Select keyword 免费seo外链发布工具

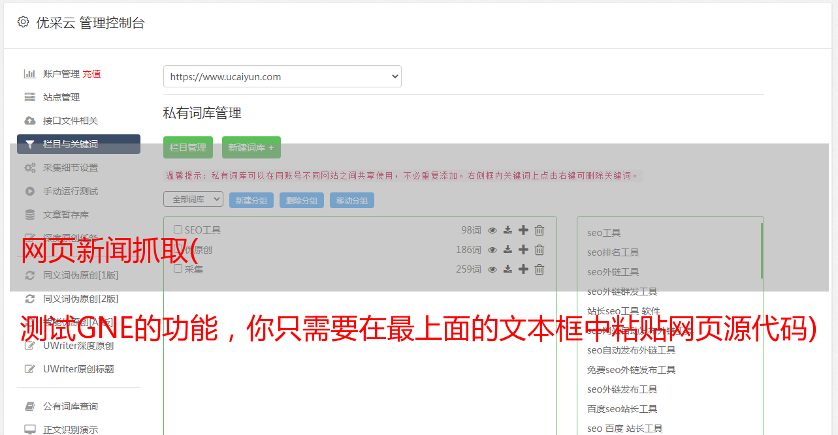click(x=632, y=370)
